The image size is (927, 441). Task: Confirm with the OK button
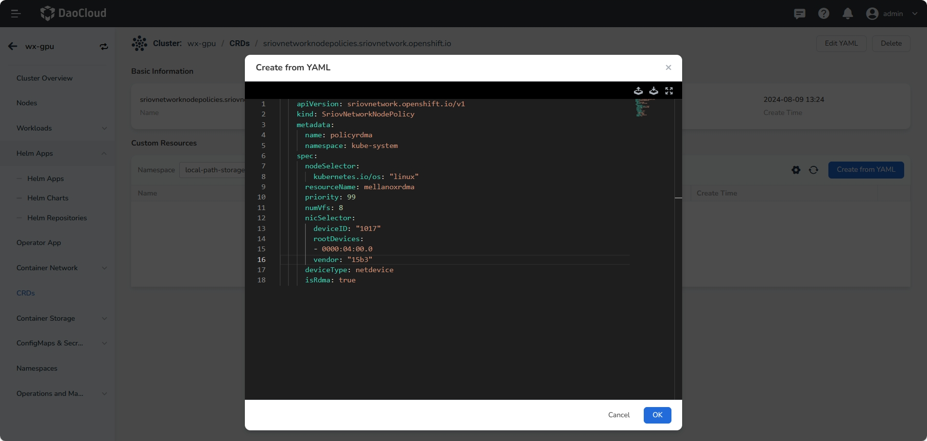pyautogui.click(x=657, y=415)
